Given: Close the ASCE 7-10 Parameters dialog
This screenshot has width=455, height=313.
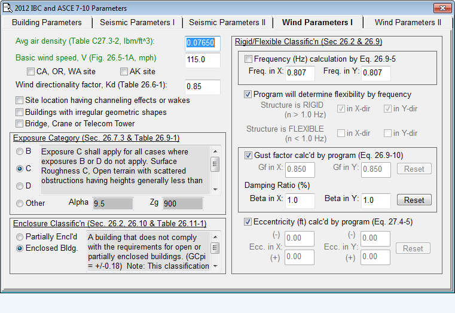Looking at the screenshot, I should coord(443,8).
